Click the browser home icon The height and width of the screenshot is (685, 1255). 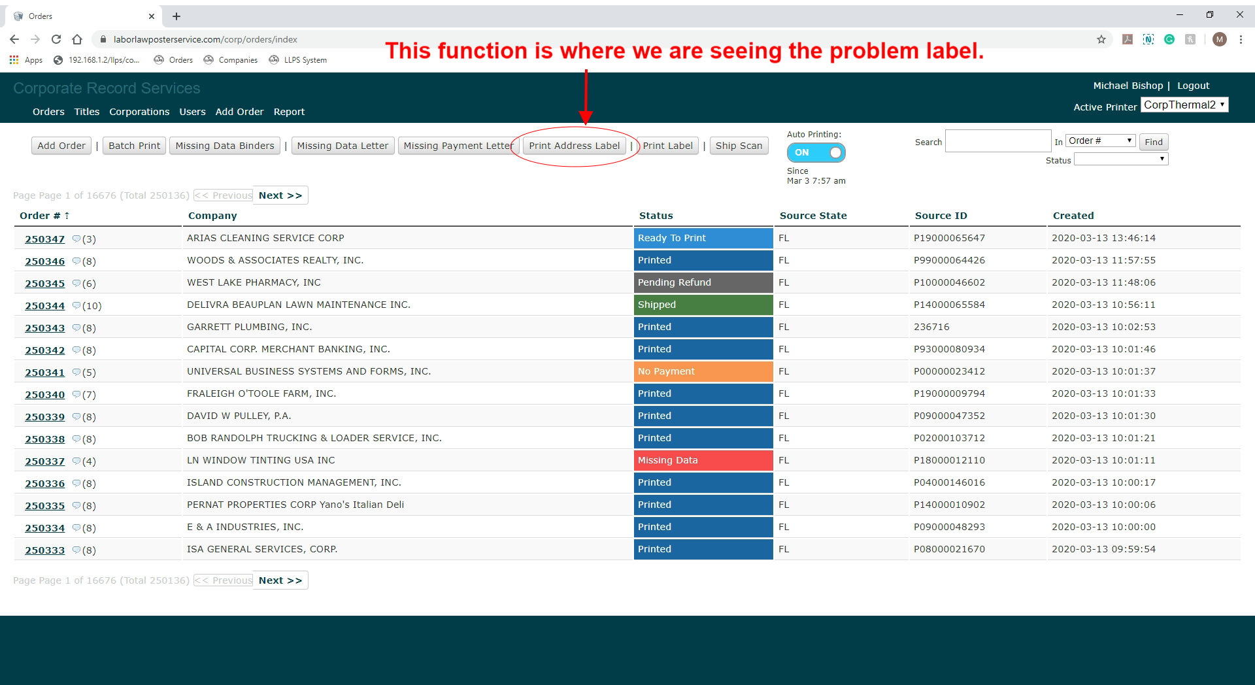point(77,39)
